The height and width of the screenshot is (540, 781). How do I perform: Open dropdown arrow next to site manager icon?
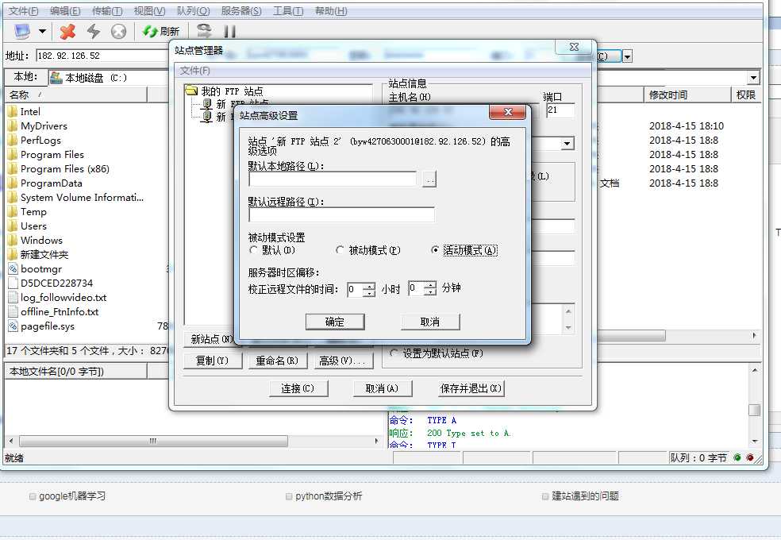coord(43,32)
